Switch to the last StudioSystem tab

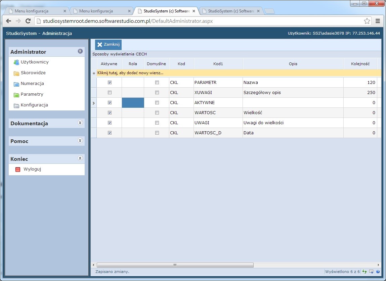[x=231, y=11]
